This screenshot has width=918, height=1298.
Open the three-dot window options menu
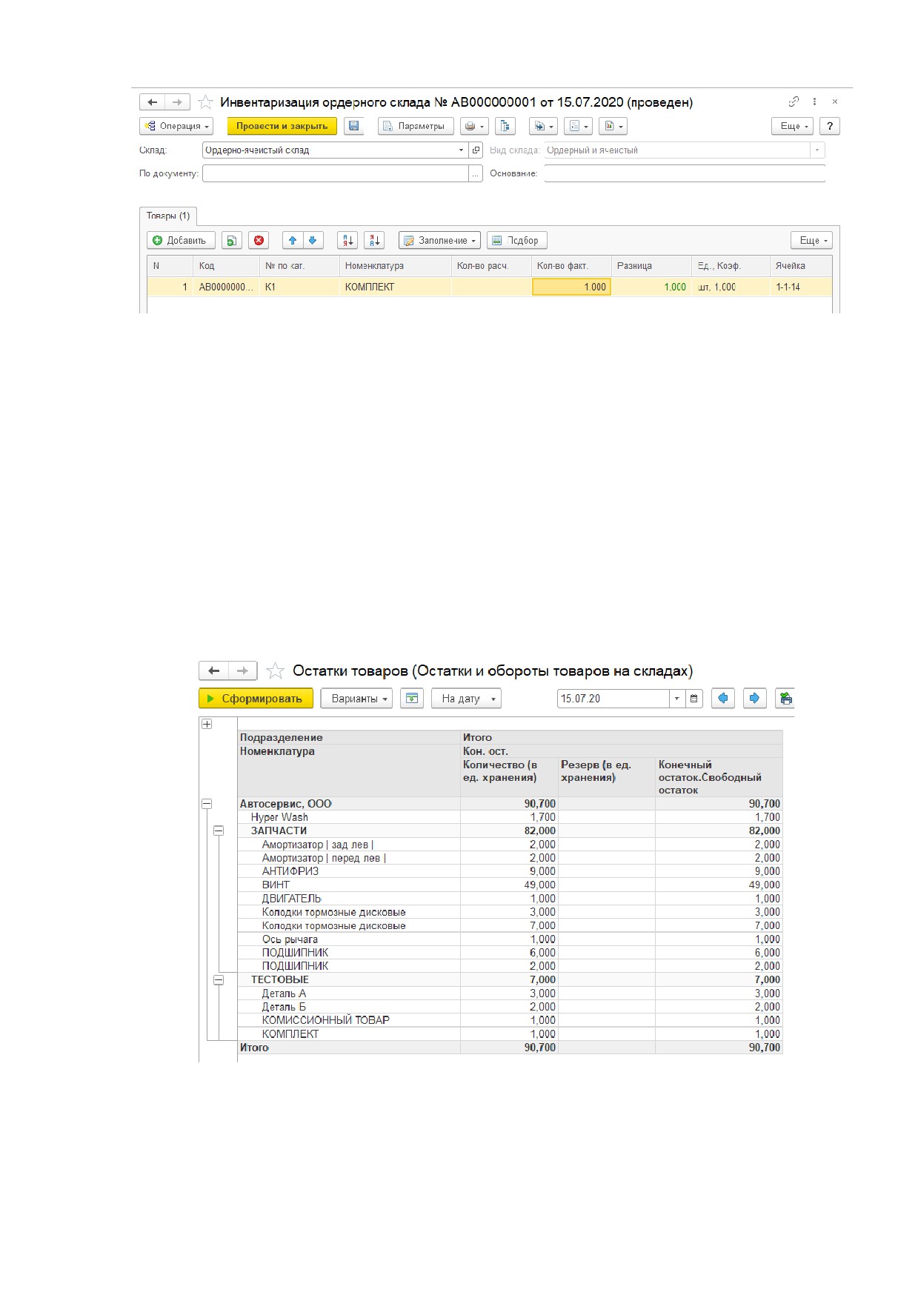(x=814, y=101)
